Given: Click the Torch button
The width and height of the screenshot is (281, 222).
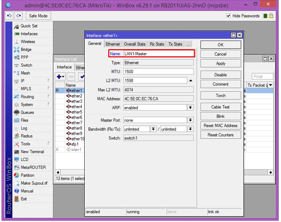Looking at the screenshot, I should point(221,96).
